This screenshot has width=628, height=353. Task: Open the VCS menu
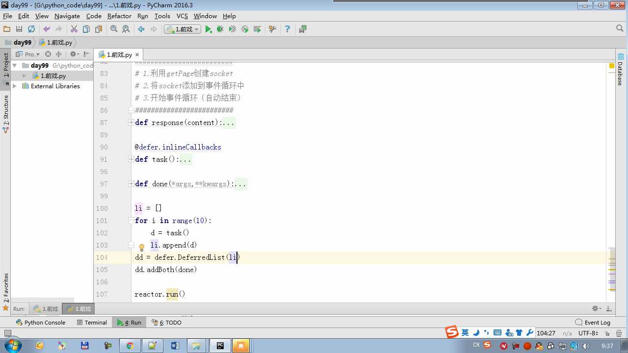click(182, 16)
